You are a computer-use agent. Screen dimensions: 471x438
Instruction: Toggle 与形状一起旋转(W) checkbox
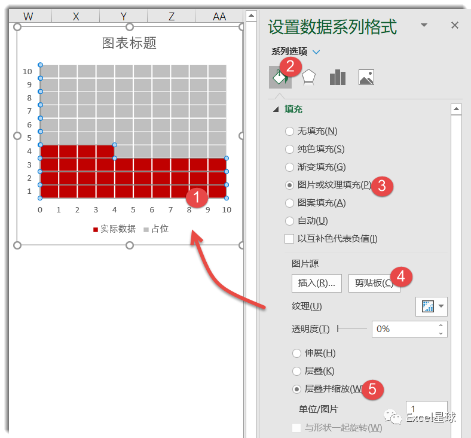296,427
